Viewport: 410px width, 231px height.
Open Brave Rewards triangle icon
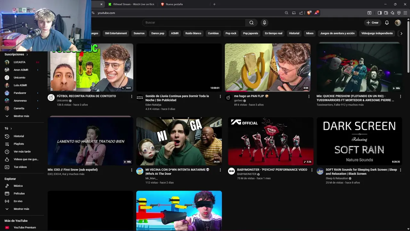click(x=316, y=13)
